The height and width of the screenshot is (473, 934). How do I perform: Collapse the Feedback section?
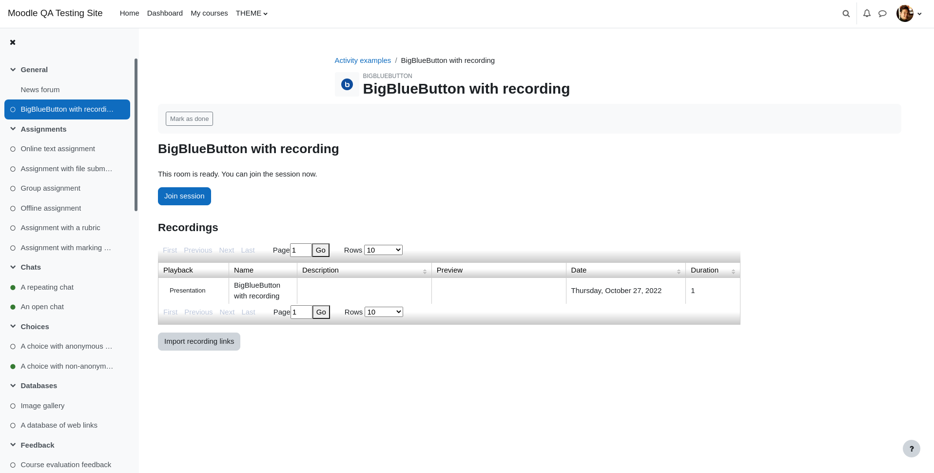[13, 445]
